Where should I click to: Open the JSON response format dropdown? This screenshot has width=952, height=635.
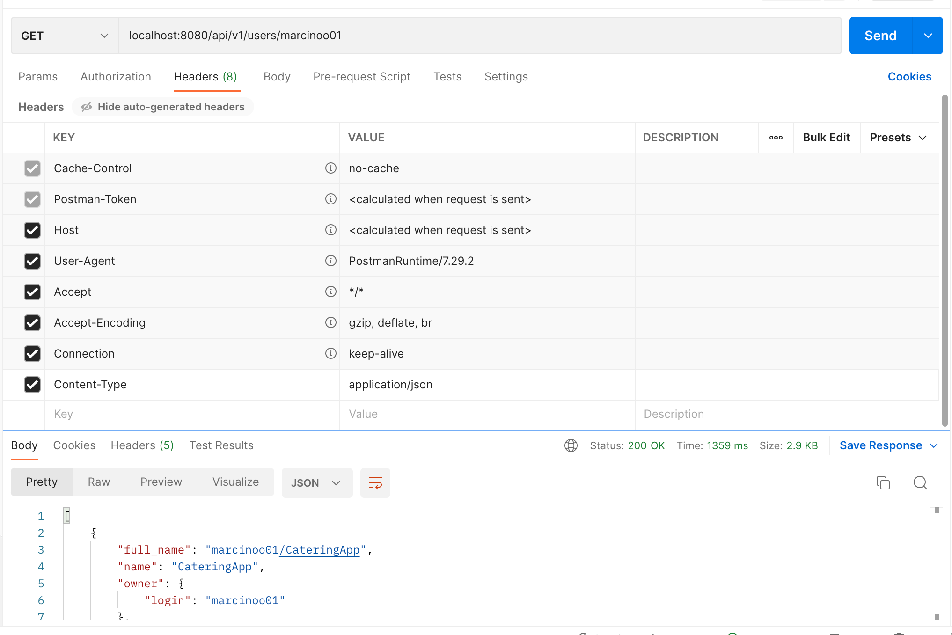tap(317, 482)
